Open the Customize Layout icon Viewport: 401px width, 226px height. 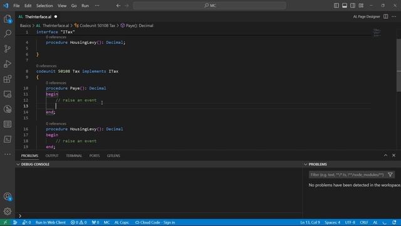[361, 6]
